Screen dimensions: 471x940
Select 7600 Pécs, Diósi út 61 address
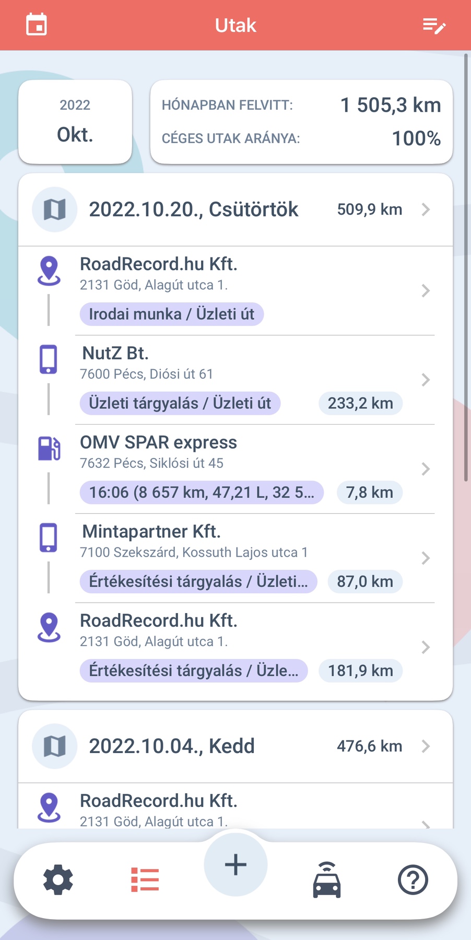point(146,374)
